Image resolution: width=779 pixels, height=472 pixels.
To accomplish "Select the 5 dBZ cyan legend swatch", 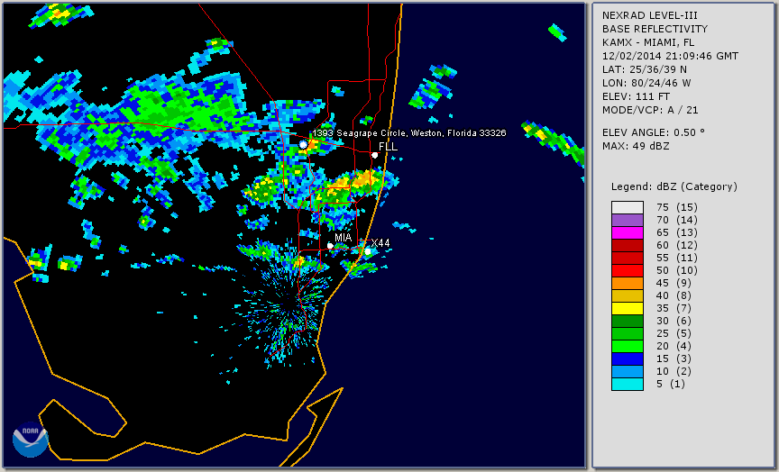I will tap(628, 385).
